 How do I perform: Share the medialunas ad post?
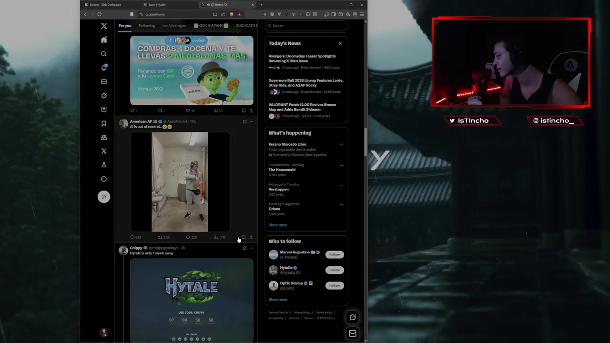click(x=251, y=111)
